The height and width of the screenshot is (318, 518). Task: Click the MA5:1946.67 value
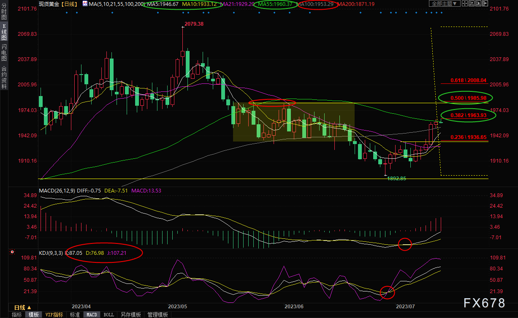click(162, 4)
